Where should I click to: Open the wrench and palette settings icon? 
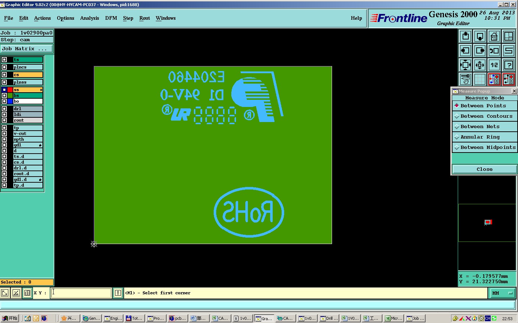(465, 79)
